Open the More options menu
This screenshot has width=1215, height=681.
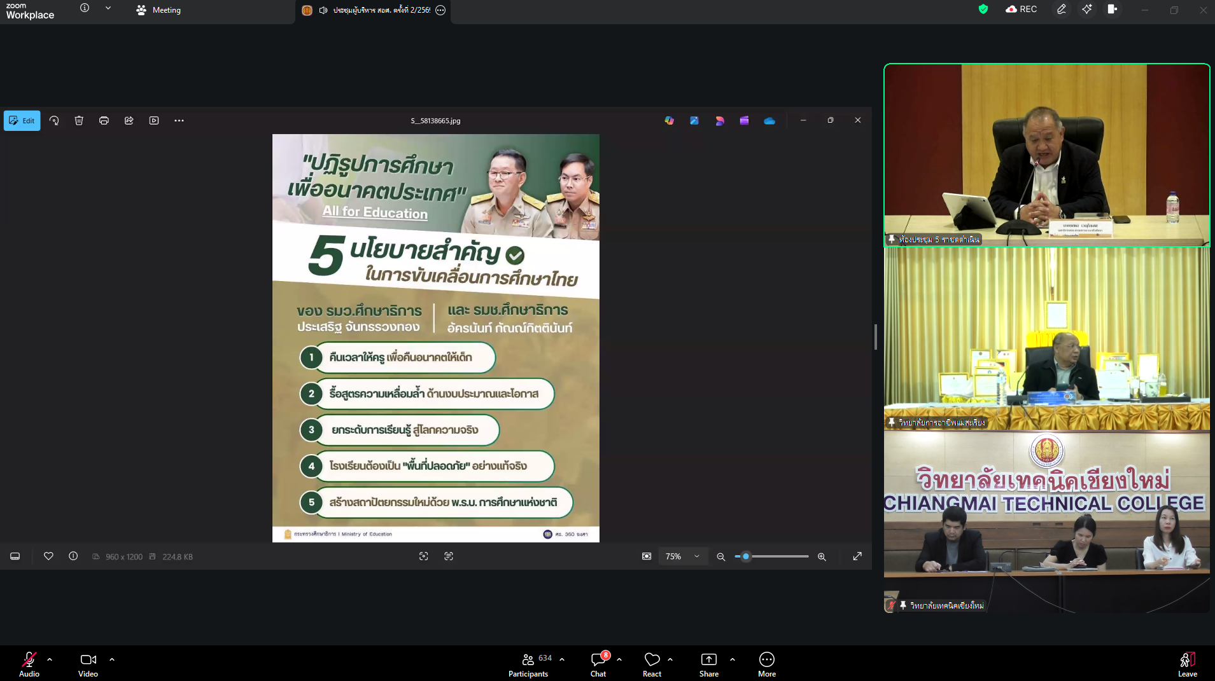[x=766, y=664]
